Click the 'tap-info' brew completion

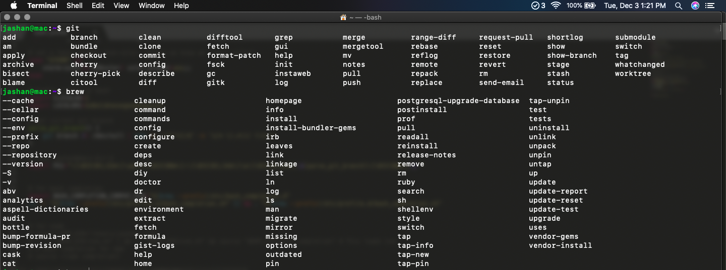point(415,245)
